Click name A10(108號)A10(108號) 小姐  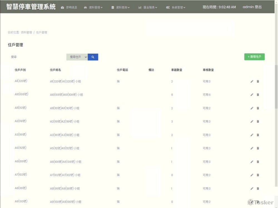[66, 95]
